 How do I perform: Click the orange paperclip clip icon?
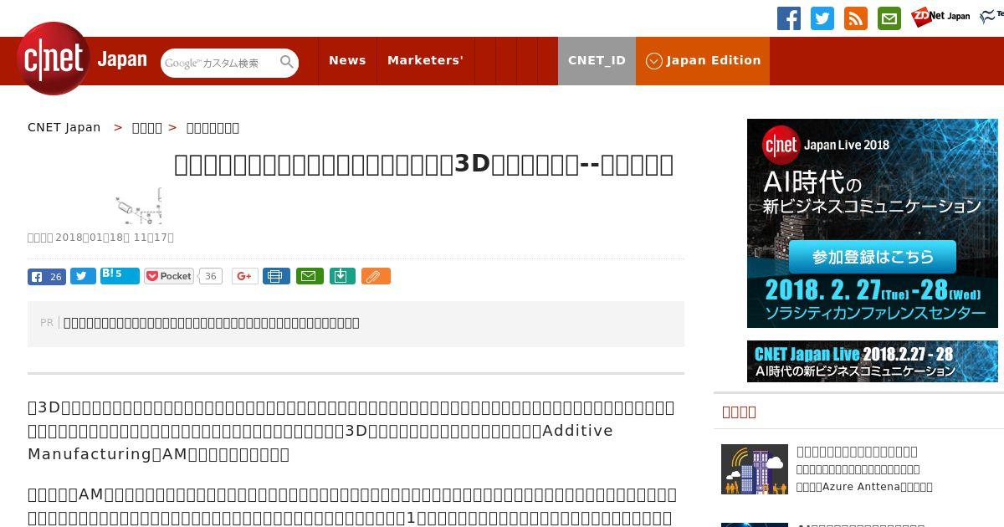[x=376, y=276]
